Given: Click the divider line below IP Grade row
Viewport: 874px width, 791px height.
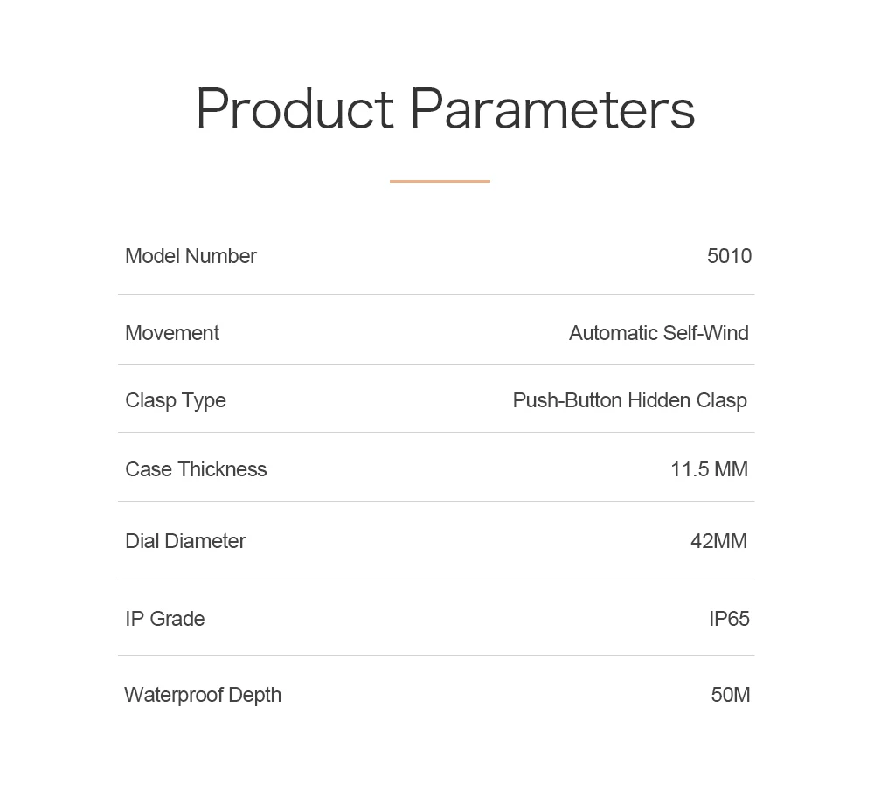Looking at the screenshot, I should tap(436, 656).
